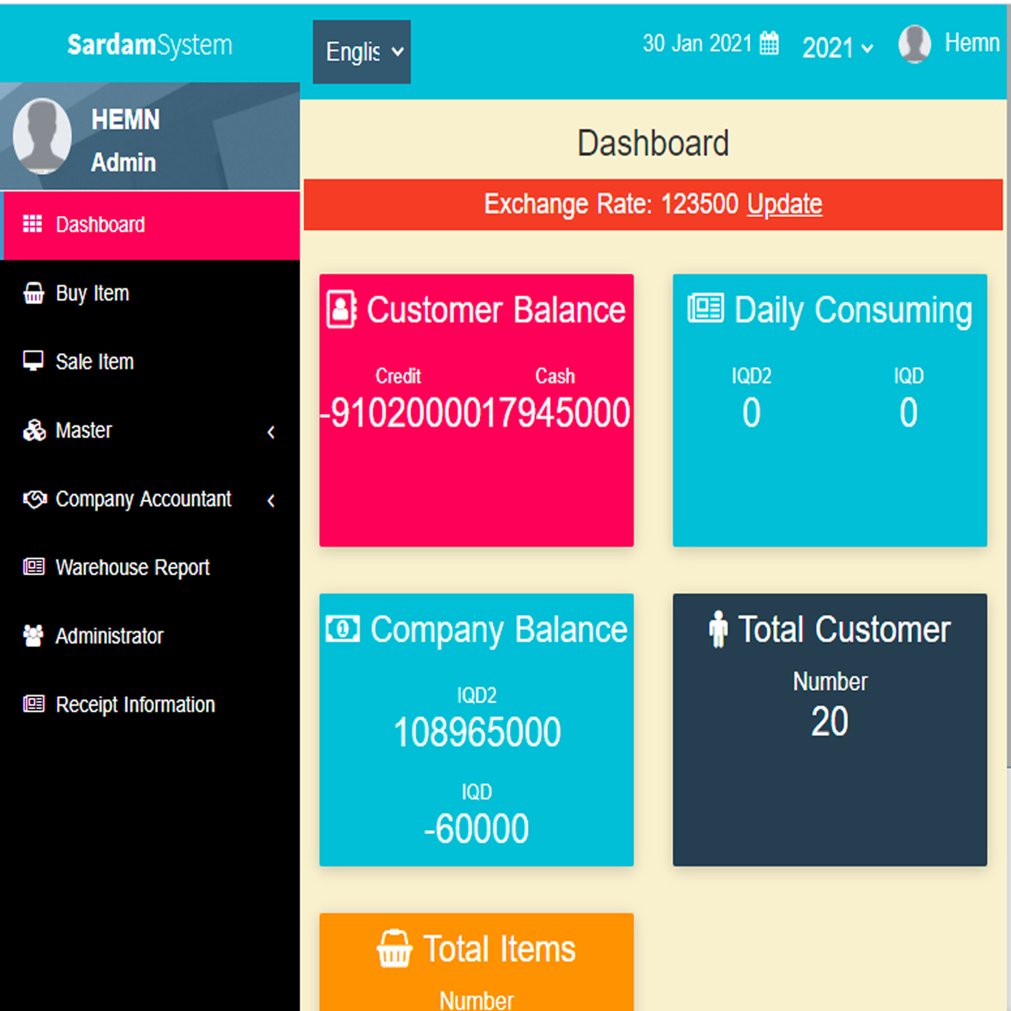Click the Hemn user avatar in header

pos(914,44)
